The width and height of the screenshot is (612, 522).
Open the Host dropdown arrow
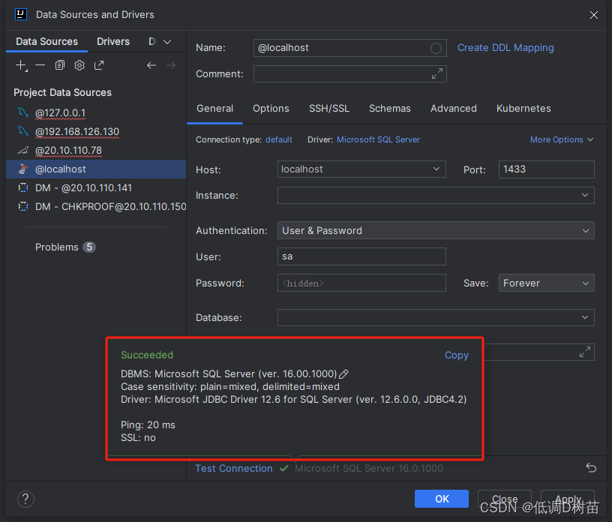[x=436, y=169]
